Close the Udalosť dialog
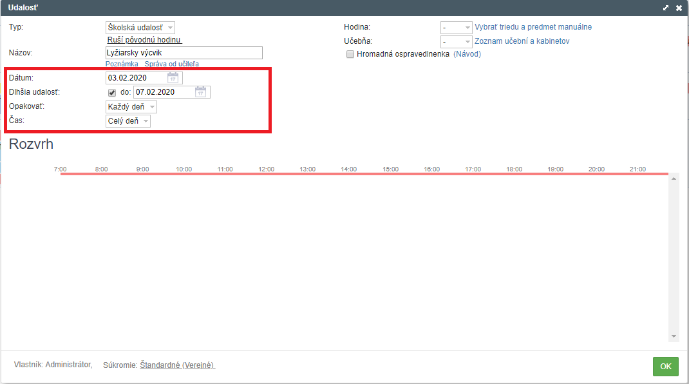 coord(679,8)
